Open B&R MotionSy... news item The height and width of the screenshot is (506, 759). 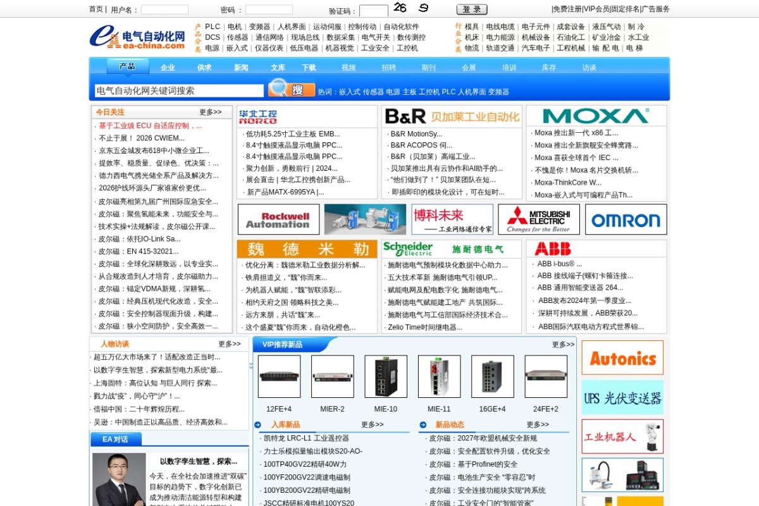416,134
